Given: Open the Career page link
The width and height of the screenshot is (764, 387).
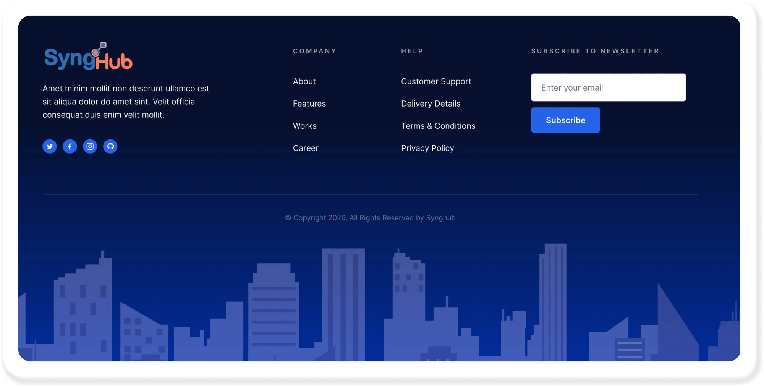Looking at the screenshot, I should [306, 148].
